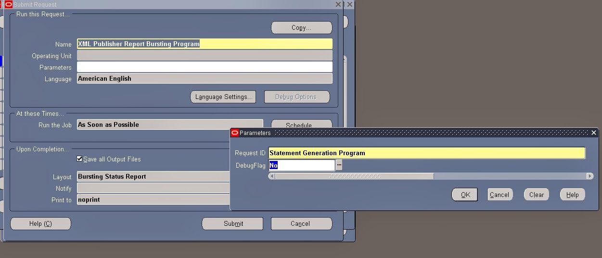Select the Name field with XML Publisher text
The height and width of the screenshot is (258, 602).
tap(205, 44)
